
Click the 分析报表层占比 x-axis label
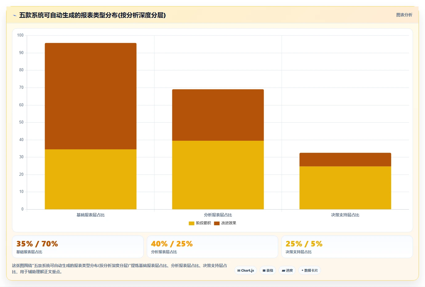click(x=218, y=215)
